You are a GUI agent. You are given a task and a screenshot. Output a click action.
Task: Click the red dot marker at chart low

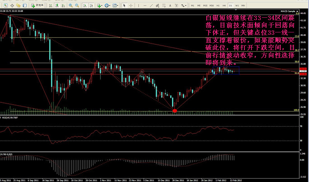[175, 111]
